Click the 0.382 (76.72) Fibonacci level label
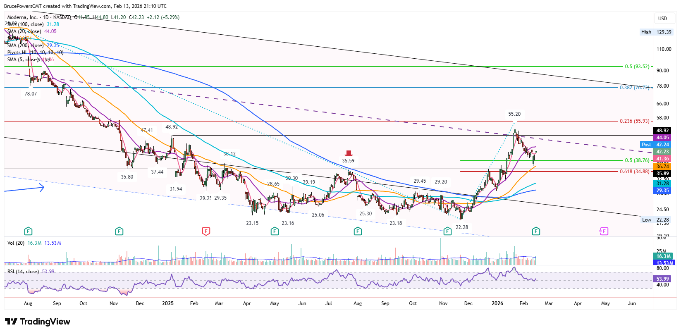The height and width of the screenshot is (334, 681). [x=635, y=88]
